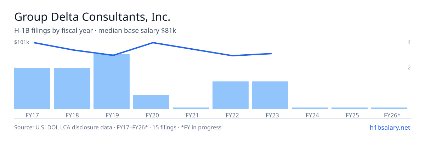The width and height of the screenshot is (425, 141).
Task: Click the $101k salary axis label
Action: [x=22, y=42]
